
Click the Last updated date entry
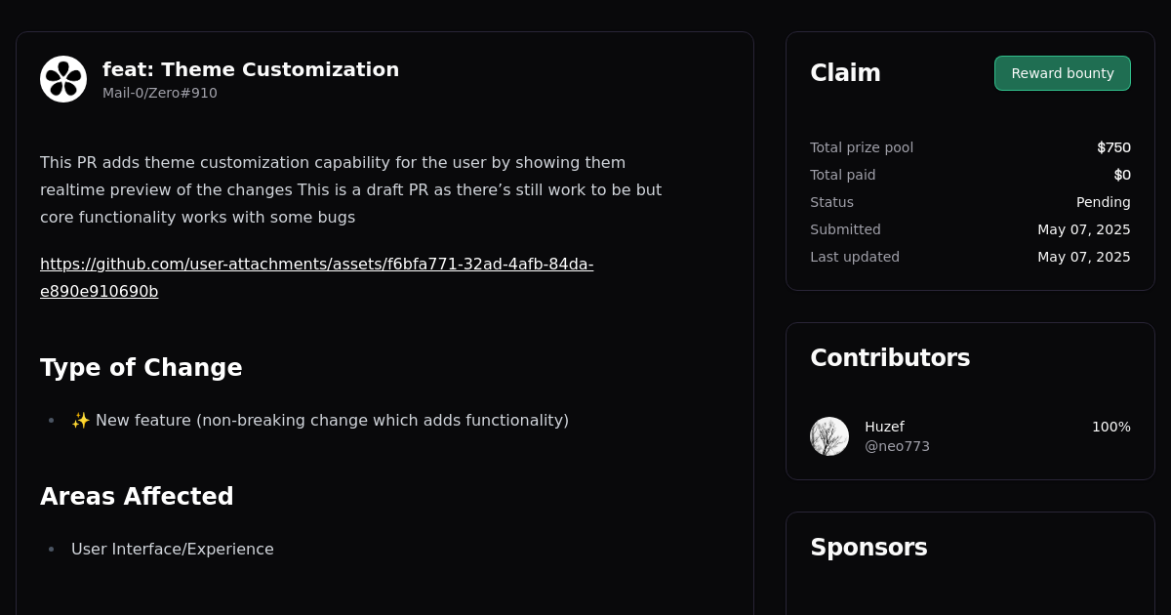pos(1084,257)
